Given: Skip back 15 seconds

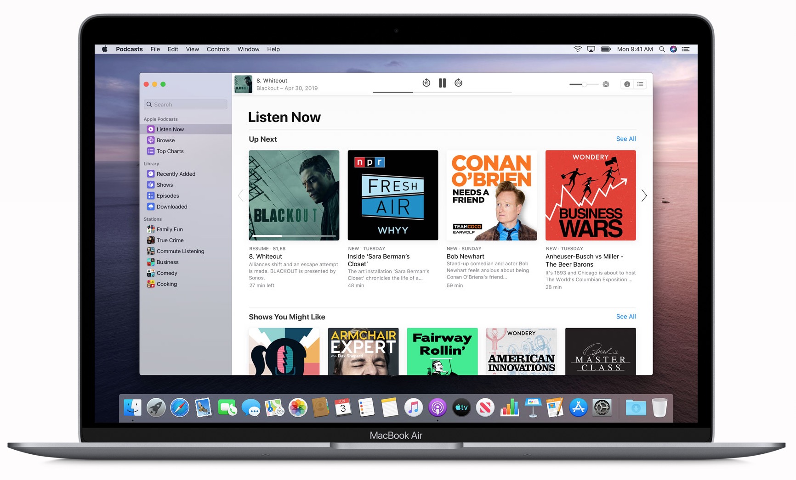Looking at the screenshot, I should 426,83.
